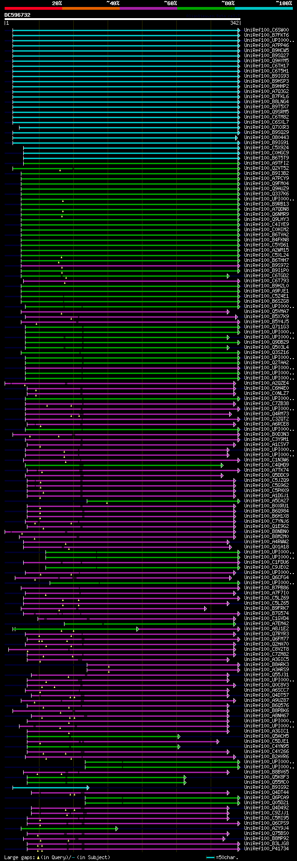Viewport: 297px width, 861px height.
Task: Open hit UniRef100_C9JE02
Action: (266, 567)
